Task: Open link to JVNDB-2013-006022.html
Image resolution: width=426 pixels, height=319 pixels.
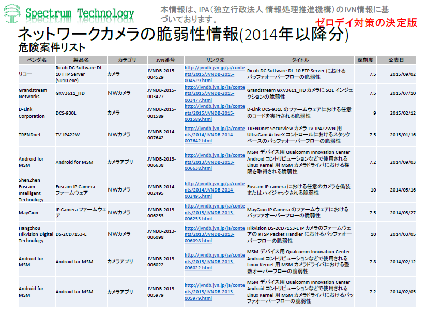Action: (x=215, y=262)
